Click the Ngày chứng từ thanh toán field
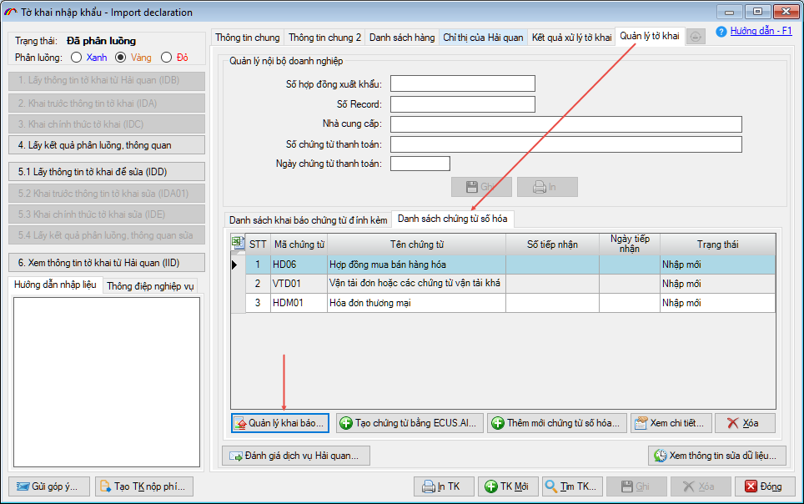The width and height of the screenshot is (804, 504). (420, 164)
